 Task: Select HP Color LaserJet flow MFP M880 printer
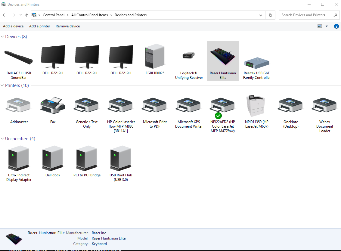121,115
